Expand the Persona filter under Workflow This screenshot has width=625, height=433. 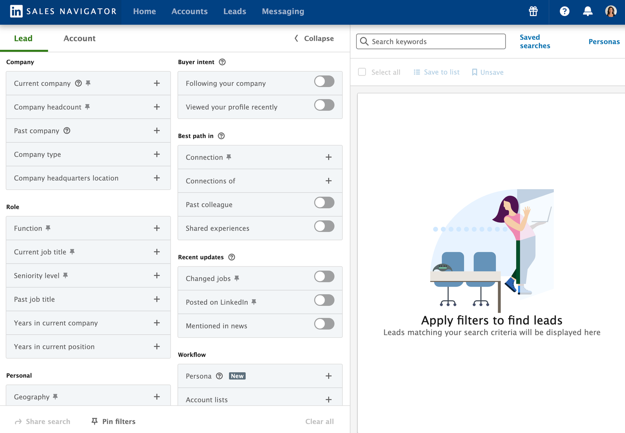pos(328,376)
